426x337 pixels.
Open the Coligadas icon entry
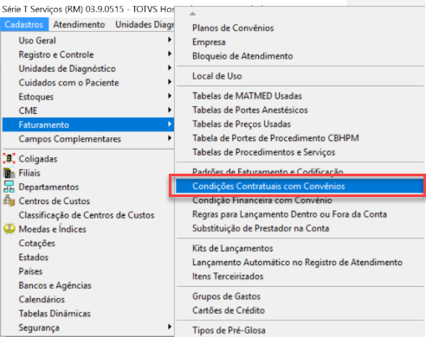pyautogui.click(x=9, y=158)
